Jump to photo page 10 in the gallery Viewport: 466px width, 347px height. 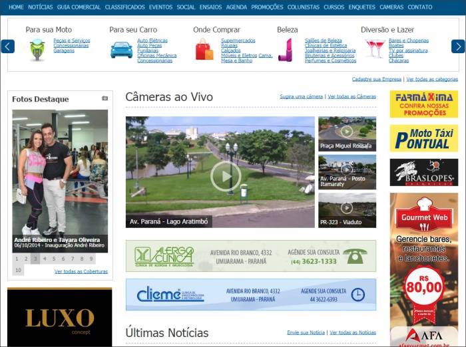pyautogui.click(x=18, y=270)
